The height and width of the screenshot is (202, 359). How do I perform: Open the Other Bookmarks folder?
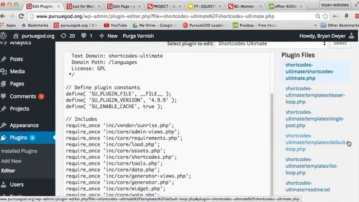click(x=340, y=25)
